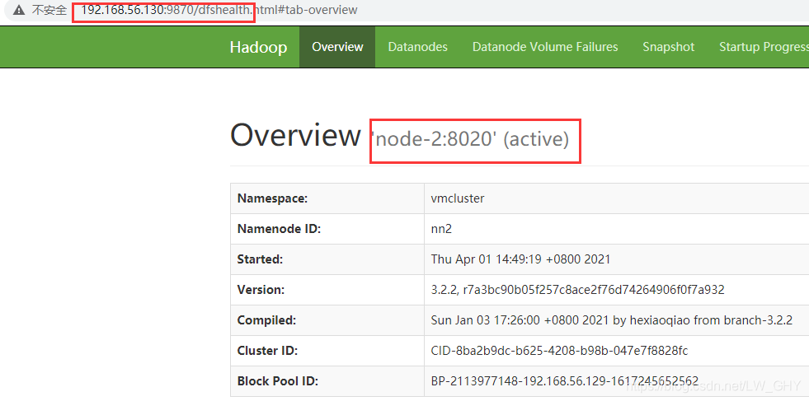Open the Datanode Volume Failures tab
Image resolution: width=809 pixels, height=401 pixels.
[x=545, y=47]
